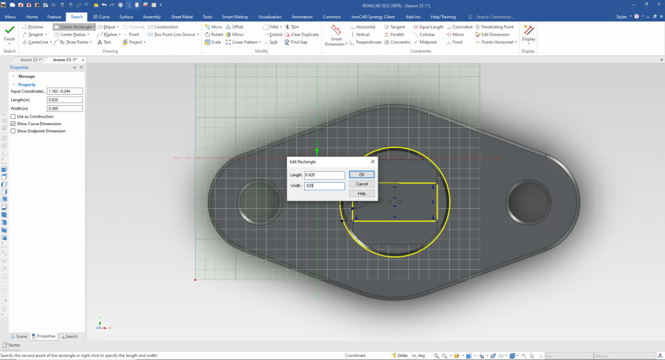Open the Center Rectangle dropdown arrow
665x360 pixels.
(x=94, y=27)
